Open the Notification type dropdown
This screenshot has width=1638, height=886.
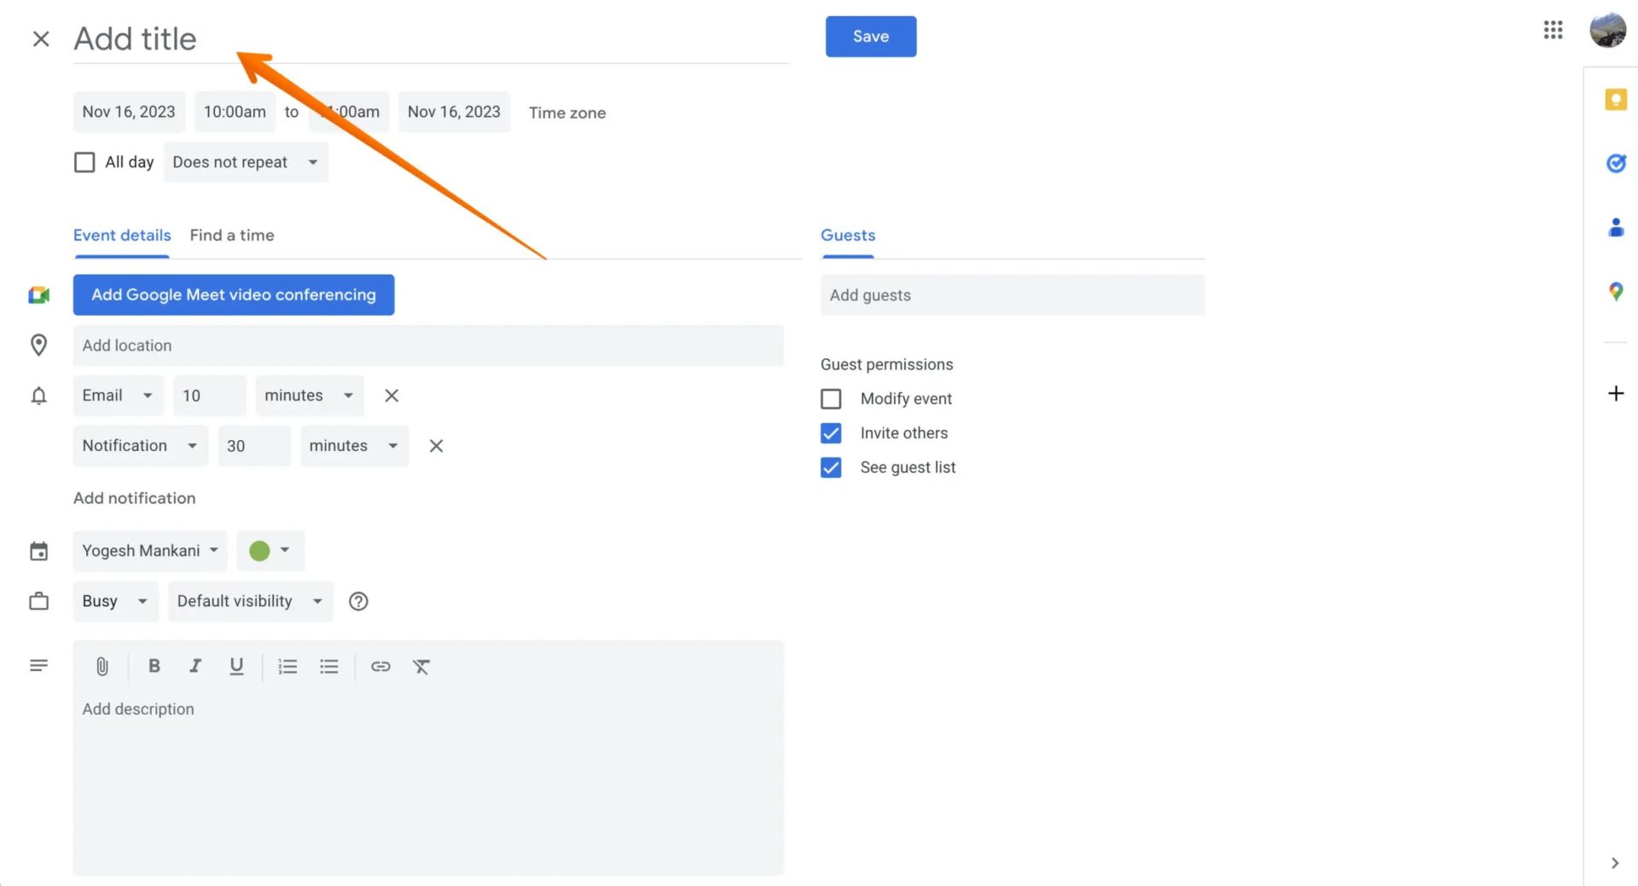pyautogui.click(x=141, y=446)
